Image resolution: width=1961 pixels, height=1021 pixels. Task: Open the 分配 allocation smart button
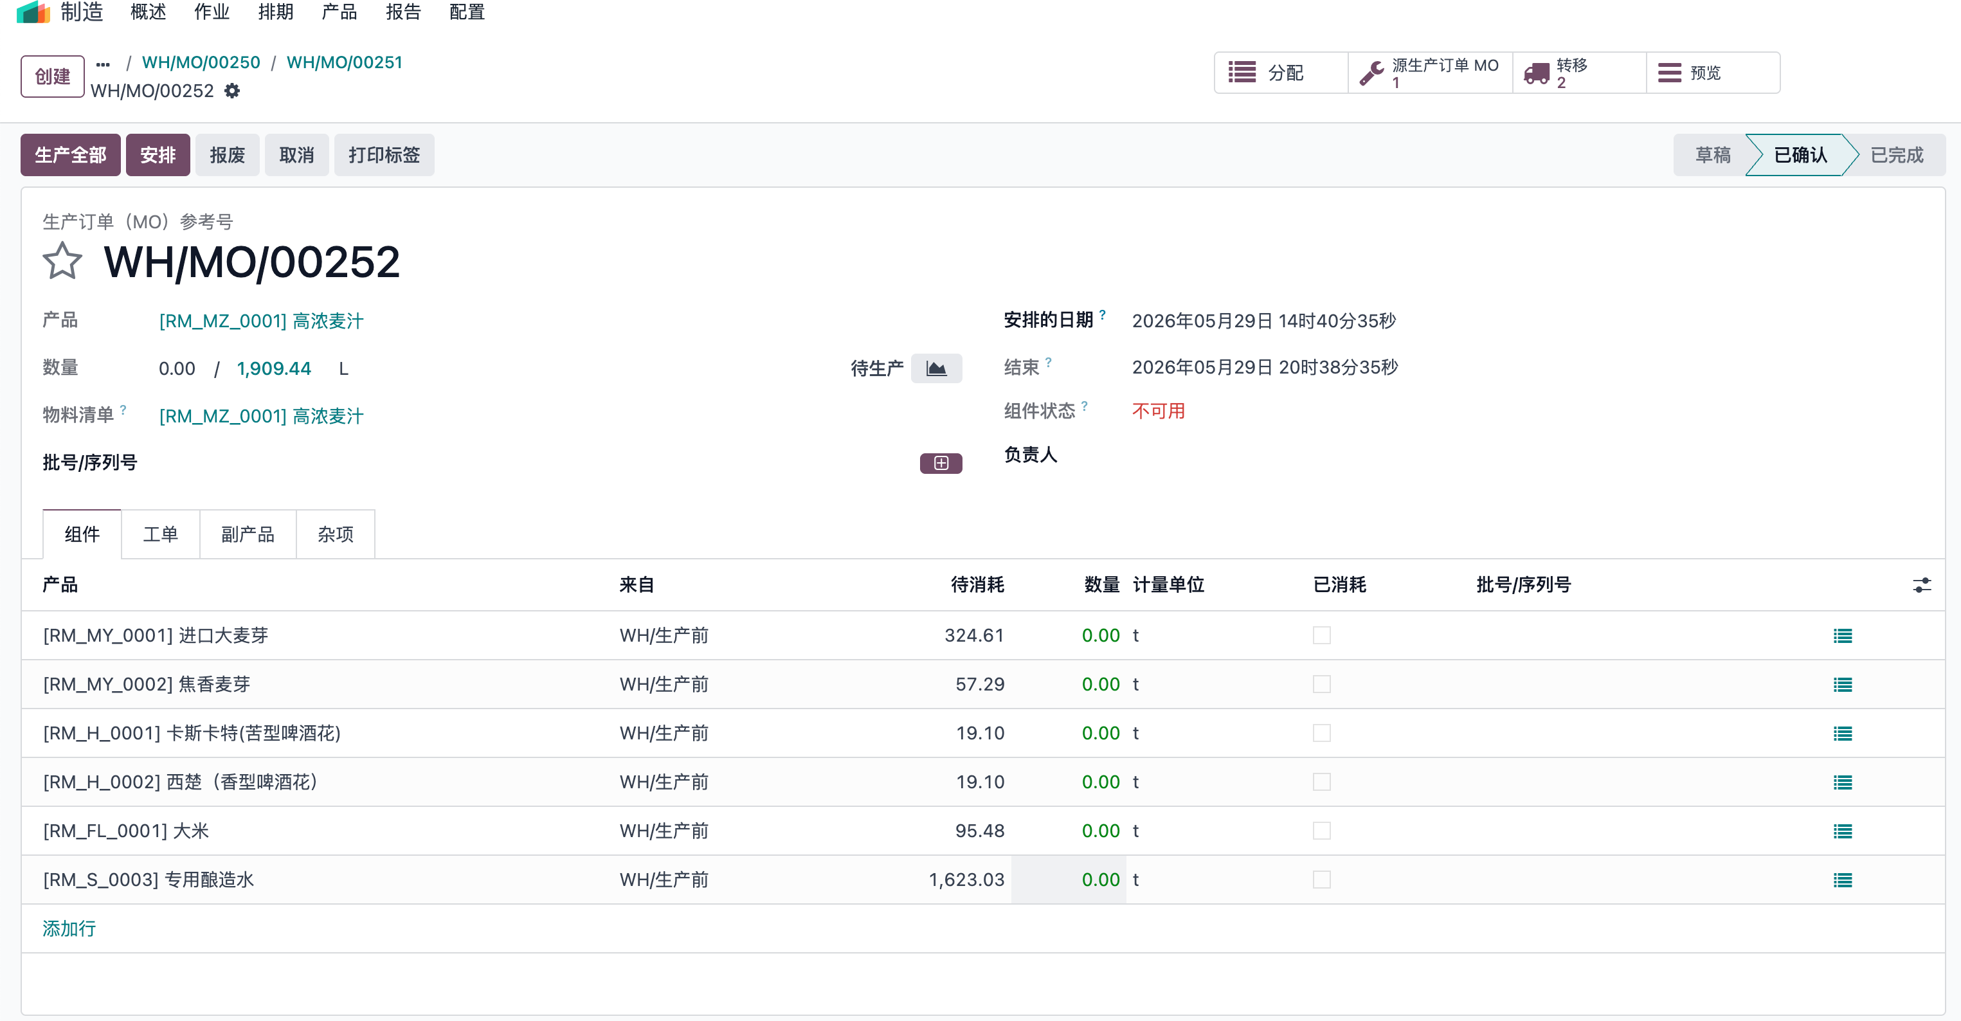(1280, 73)
